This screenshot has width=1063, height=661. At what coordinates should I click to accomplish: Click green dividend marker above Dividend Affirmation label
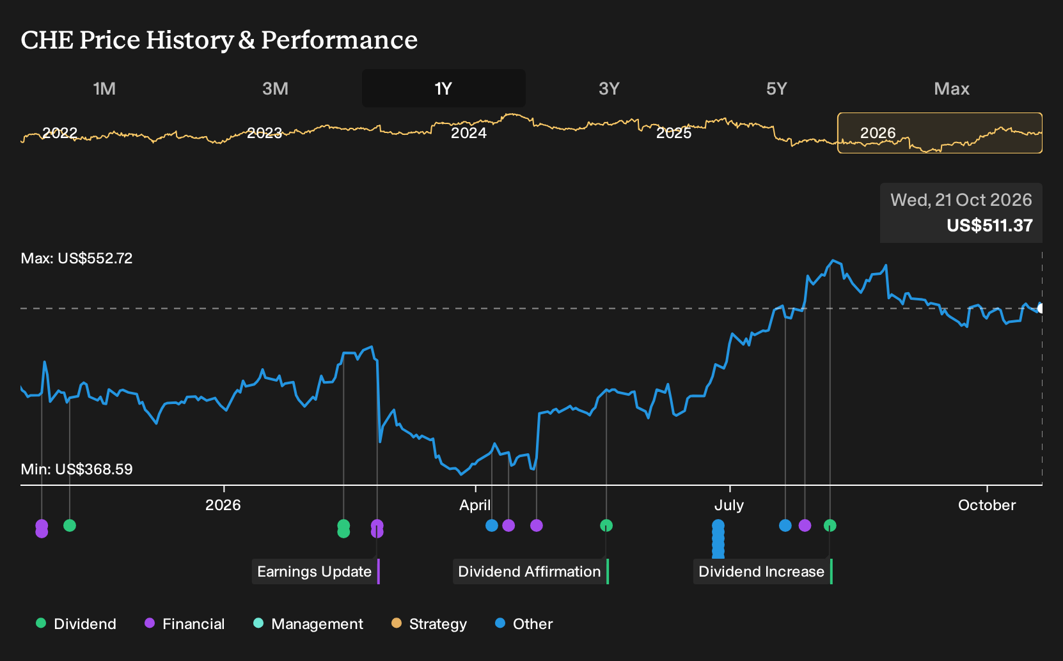point(606,525)
